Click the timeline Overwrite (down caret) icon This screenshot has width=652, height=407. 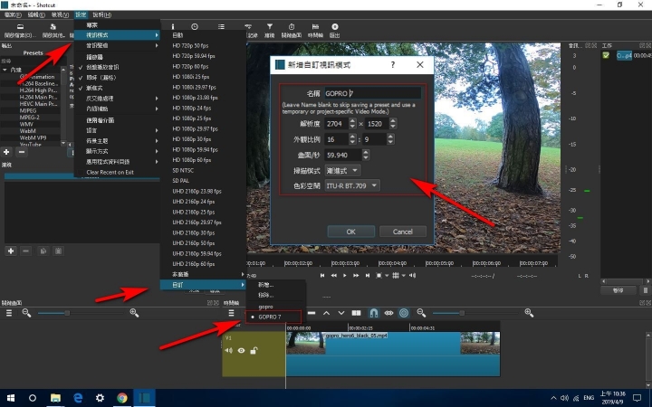point(341,313)
